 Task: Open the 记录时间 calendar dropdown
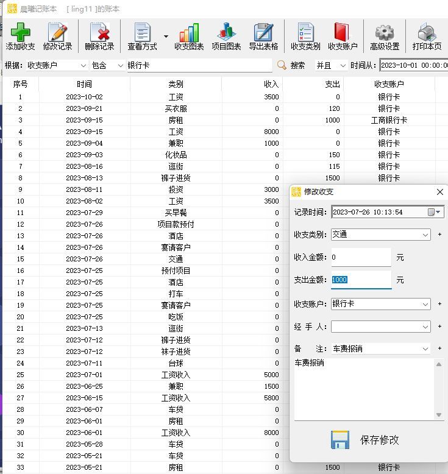(x=435, y=212)
